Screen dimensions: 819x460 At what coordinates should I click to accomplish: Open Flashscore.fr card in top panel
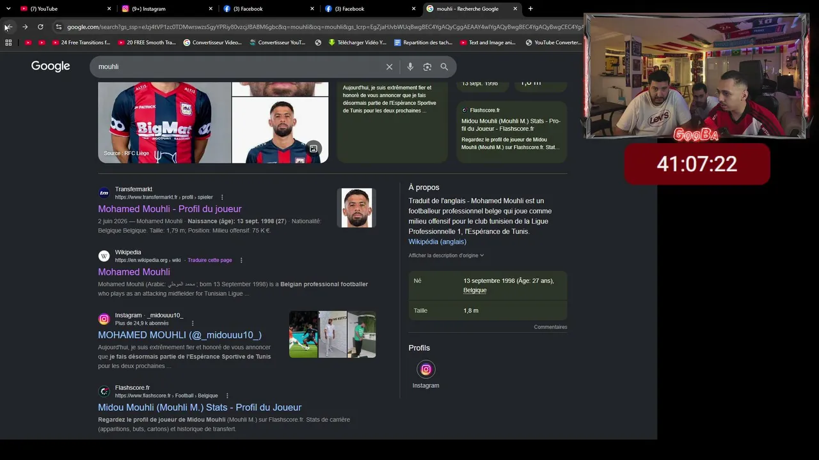(512, 132)
